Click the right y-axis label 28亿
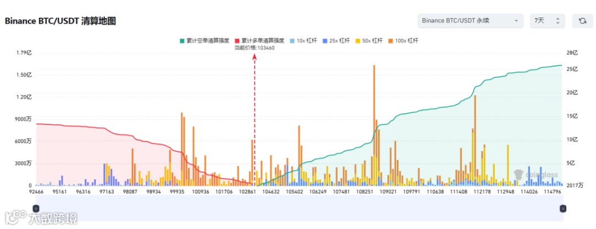The height and width of the screenshot is (229, 596). click(572, 53)
